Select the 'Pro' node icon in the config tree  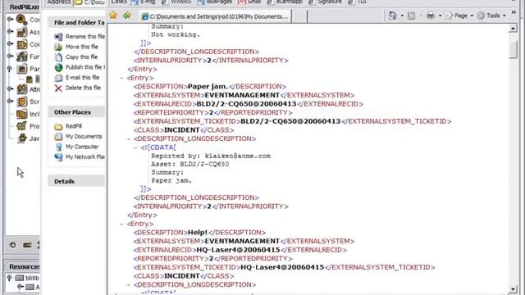pyautogui.click(x=22, y=126)
